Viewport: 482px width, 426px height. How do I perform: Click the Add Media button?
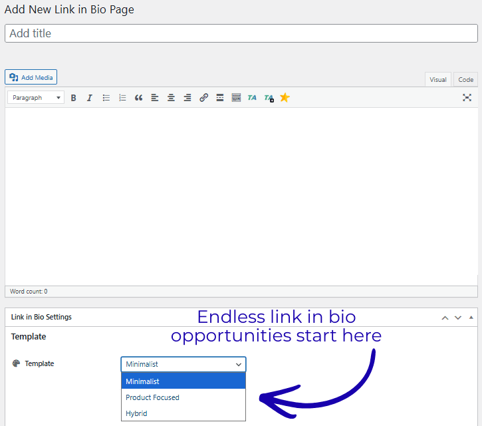31,78
